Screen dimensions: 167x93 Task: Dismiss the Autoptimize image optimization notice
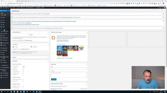[163, 17]
